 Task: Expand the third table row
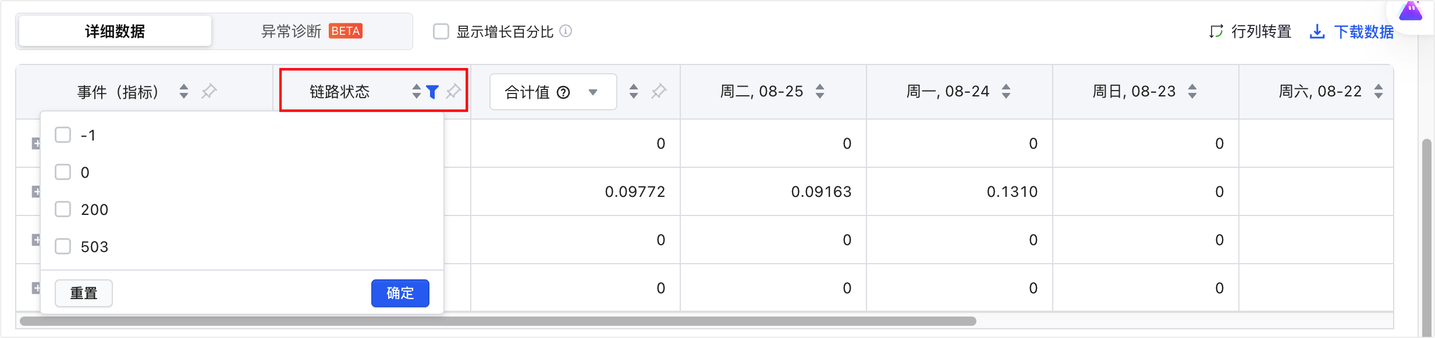point(36,240)
